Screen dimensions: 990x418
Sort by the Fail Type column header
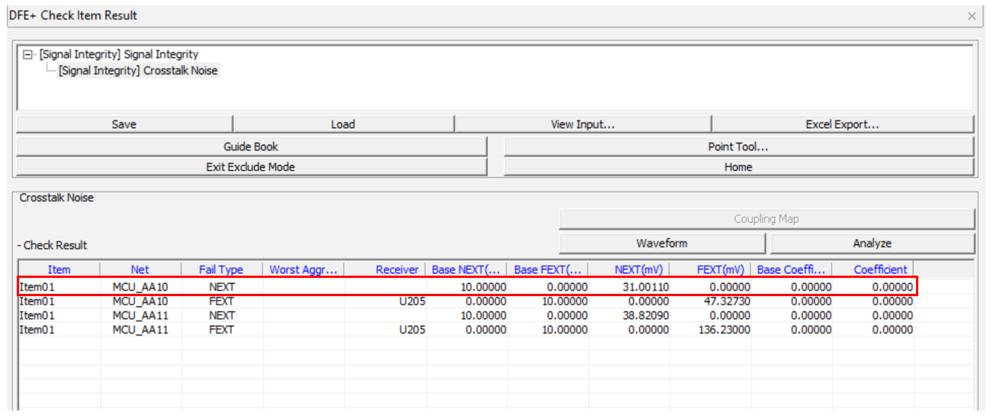(221, 270)
